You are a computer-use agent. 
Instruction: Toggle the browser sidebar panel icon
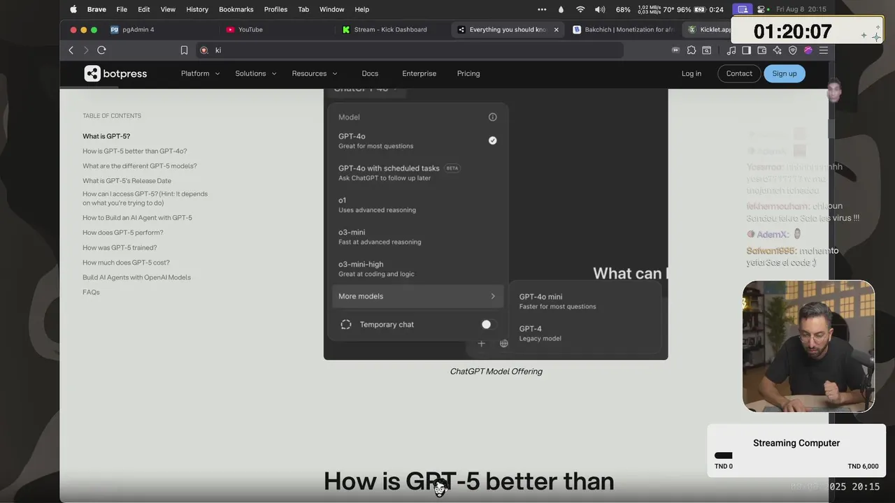click(746, 50)
